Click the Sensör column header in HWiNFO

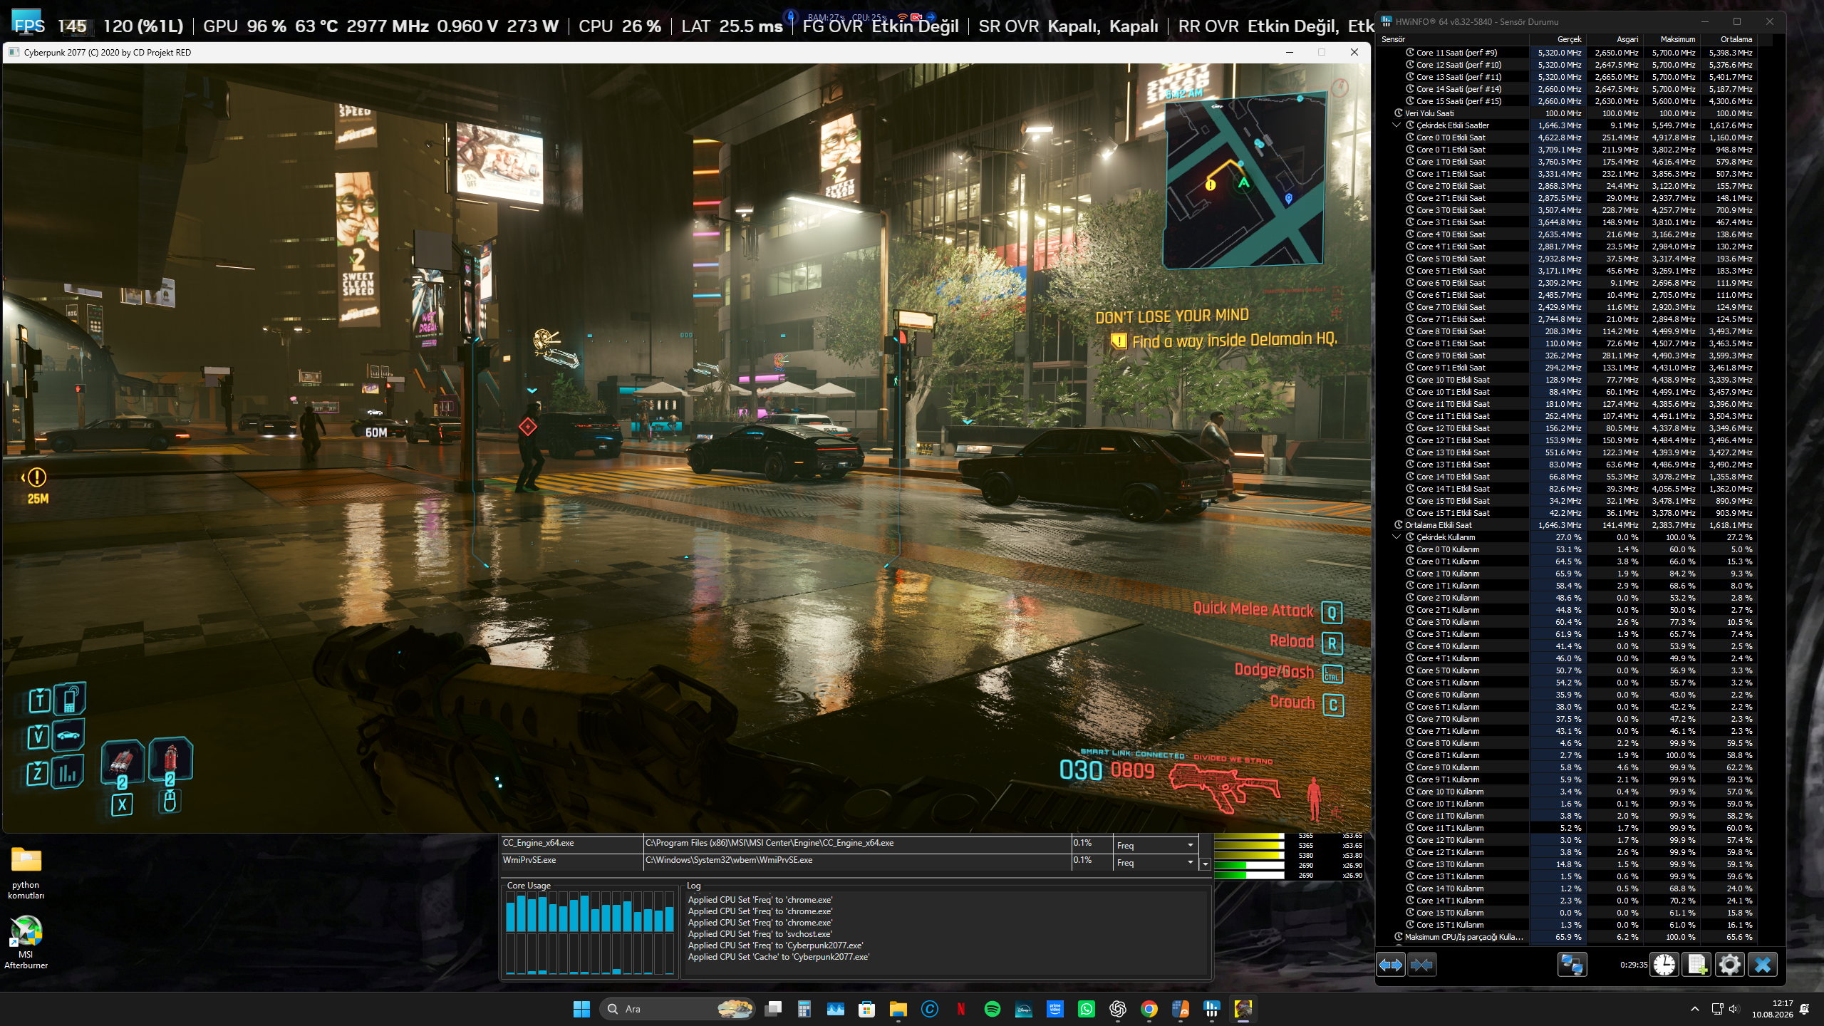pyautogui.click(x=1452, y=40)
